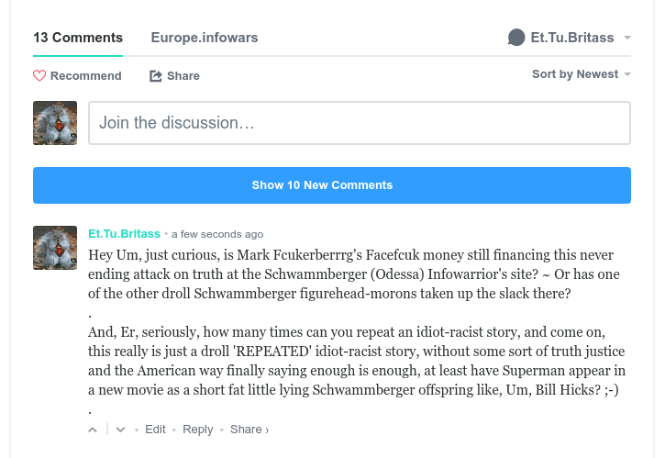Click the avatar beside the discussion box

(x=55, y=123)
